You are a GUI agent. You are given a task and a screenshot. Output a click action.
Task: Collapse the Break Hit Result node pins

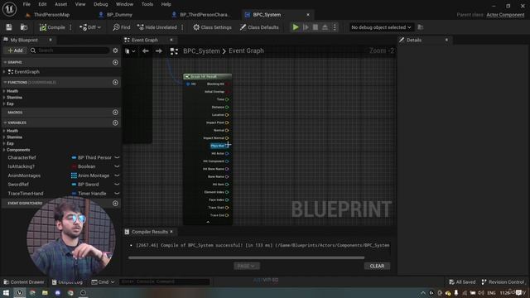coord(208,222)
